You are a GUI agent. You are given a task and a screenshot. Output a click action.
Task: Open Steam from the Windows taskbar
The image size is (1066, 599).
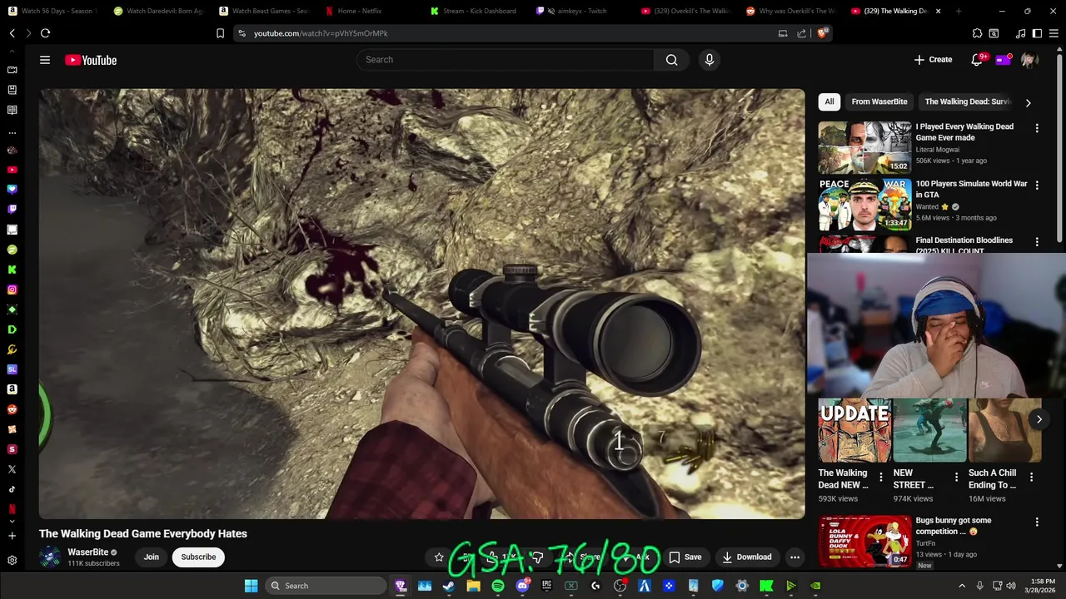[449, 586]
